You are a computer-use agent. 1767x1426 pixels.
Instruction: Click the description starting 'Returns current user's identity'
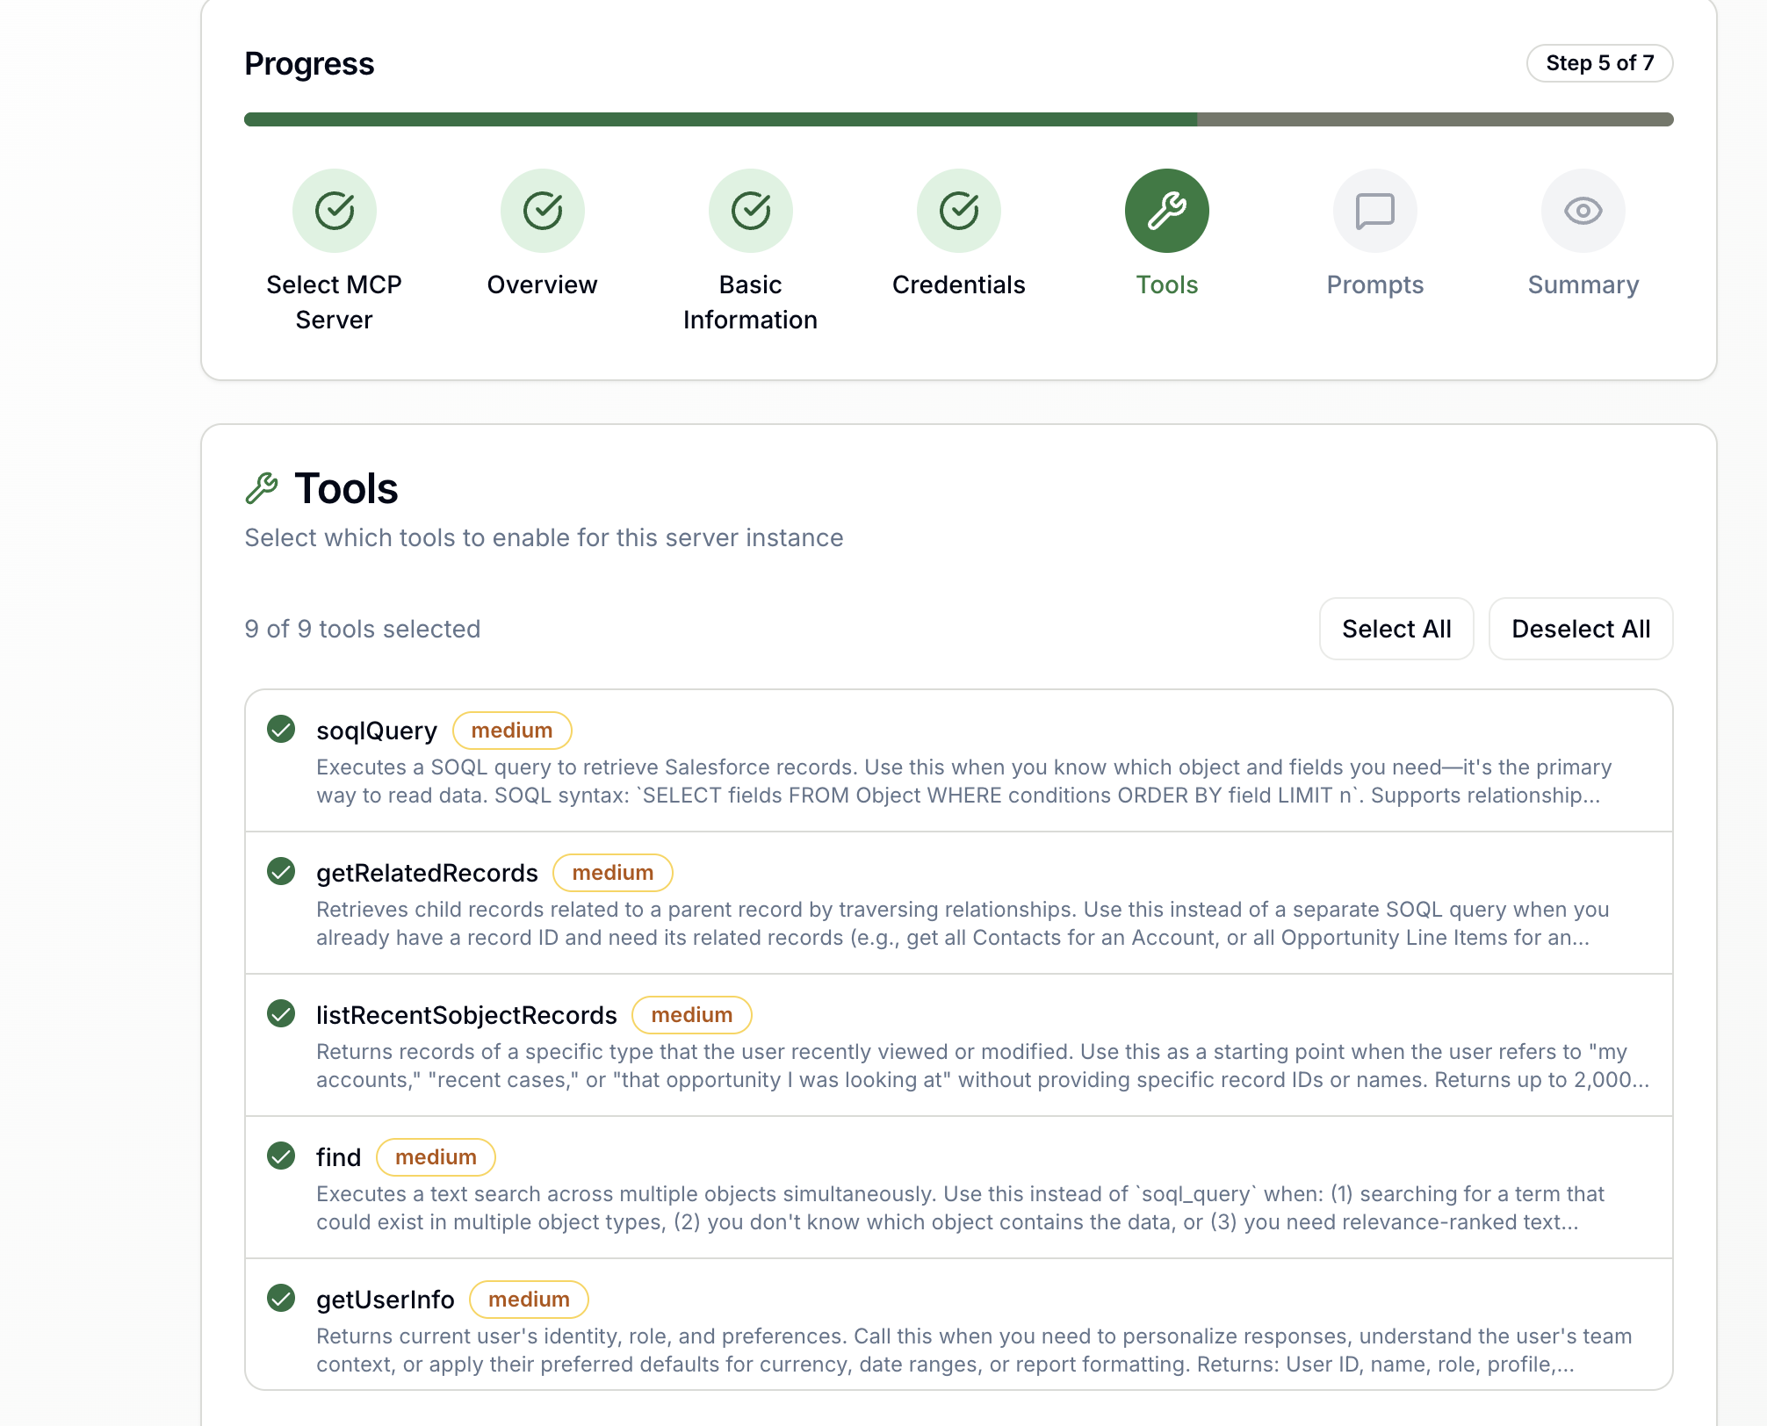point(974,1350)
